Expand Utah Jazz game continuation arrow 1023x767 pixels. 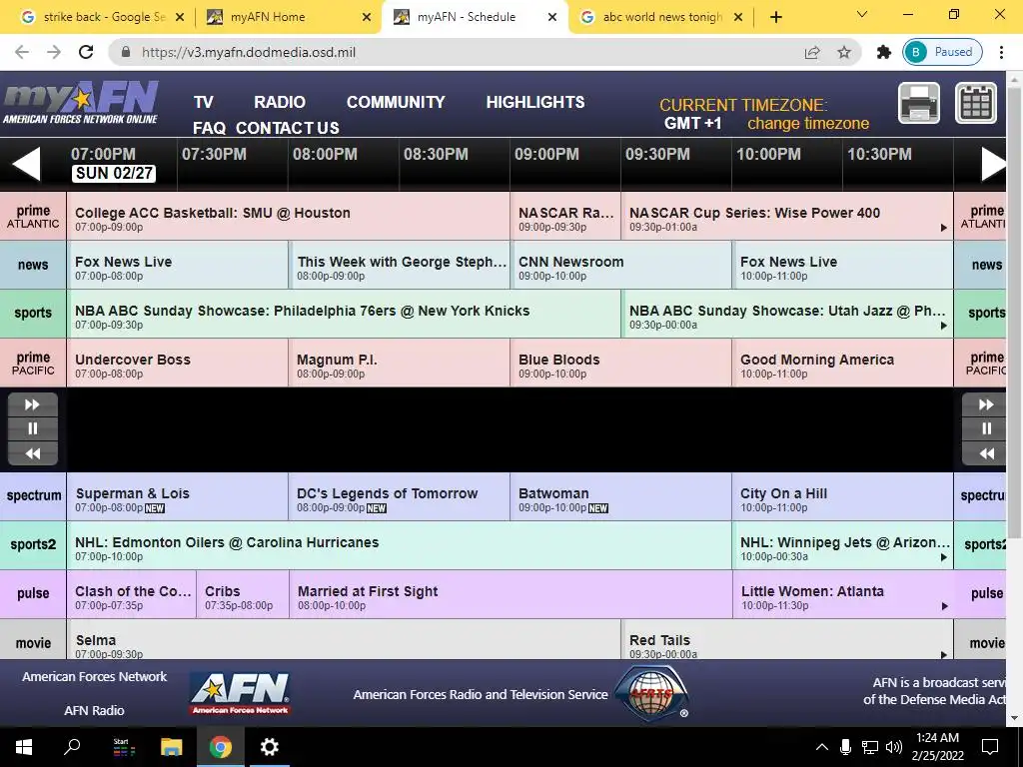943,326
